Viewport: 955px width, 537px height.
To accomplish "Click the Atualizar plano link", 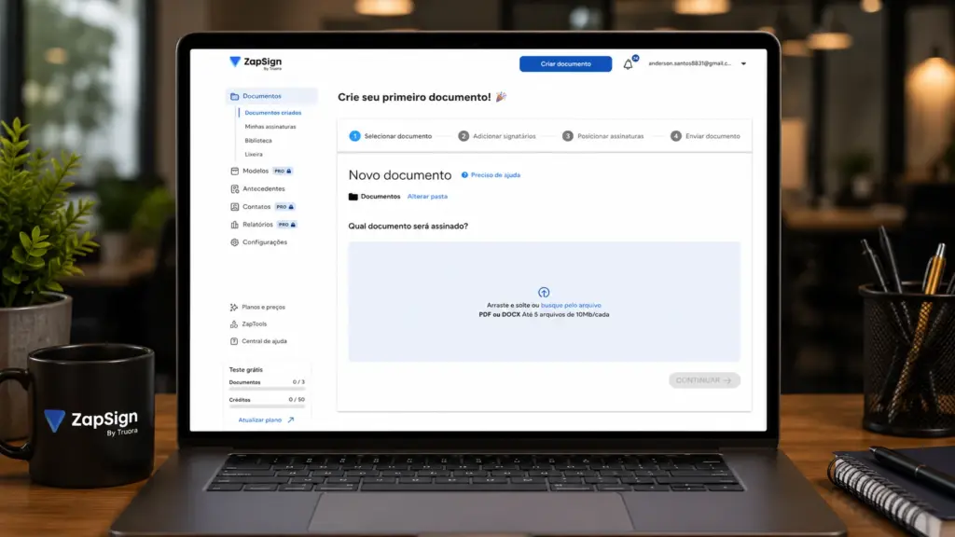I will coord(260,420).
